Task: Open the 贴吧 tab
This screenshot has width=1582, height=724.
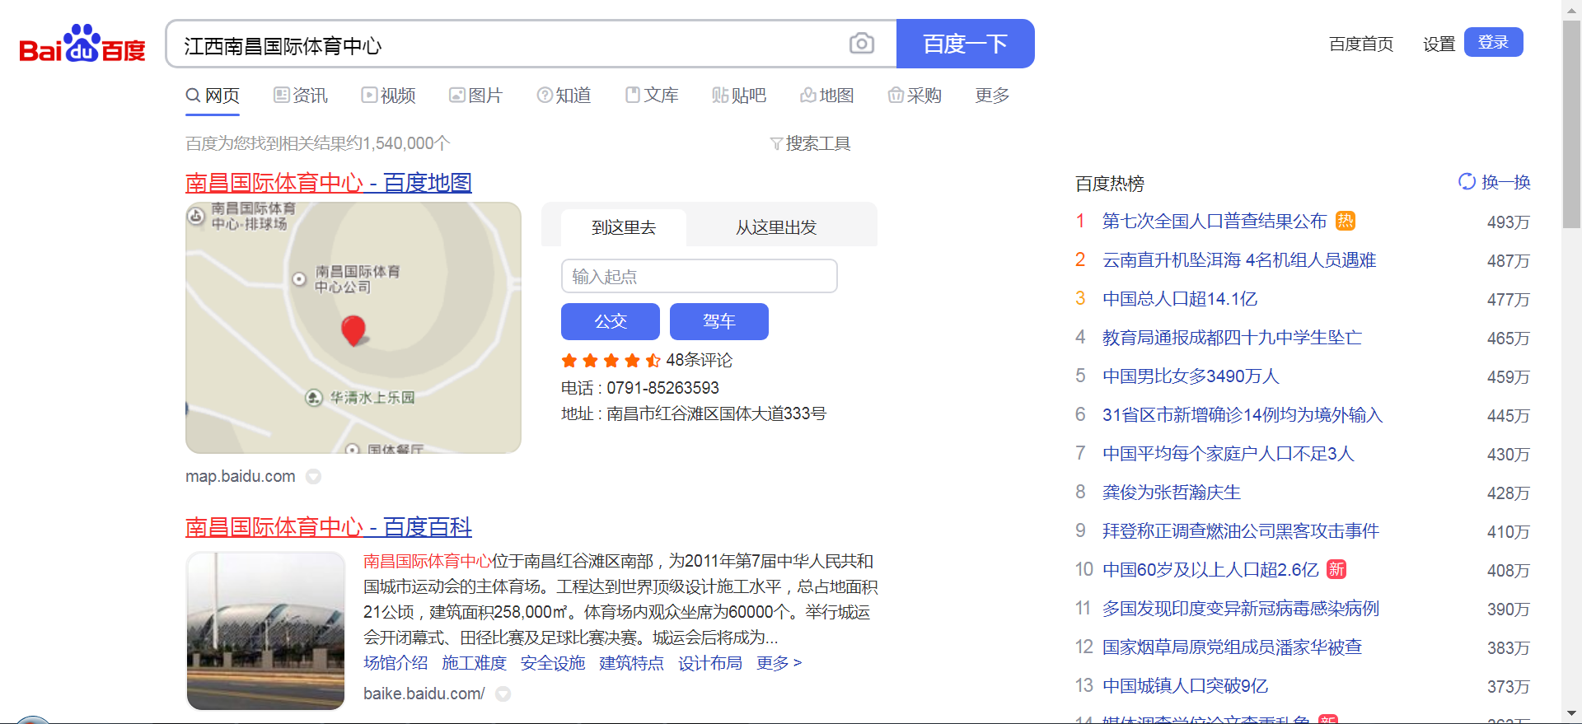Action: (x=739, y=96)
